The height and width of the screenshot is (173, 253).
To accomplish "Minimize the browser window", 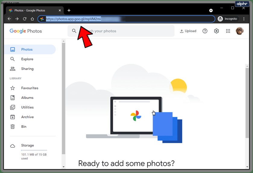I will point(222,8).
